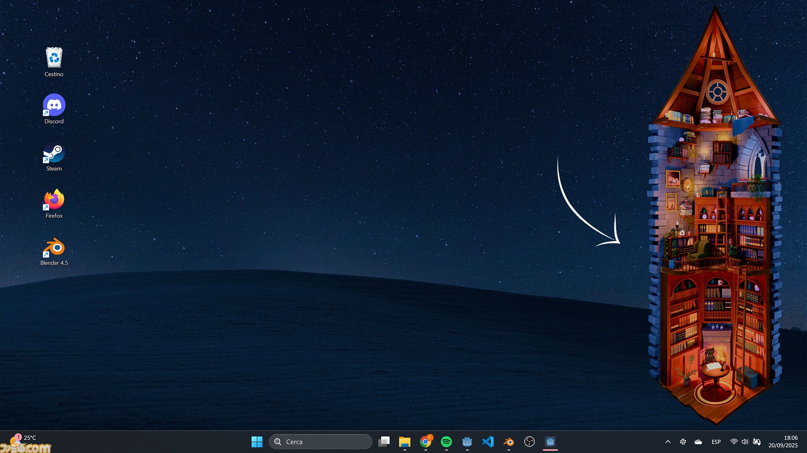Open Godot icon next to Spotify

(x=467, y=442)
